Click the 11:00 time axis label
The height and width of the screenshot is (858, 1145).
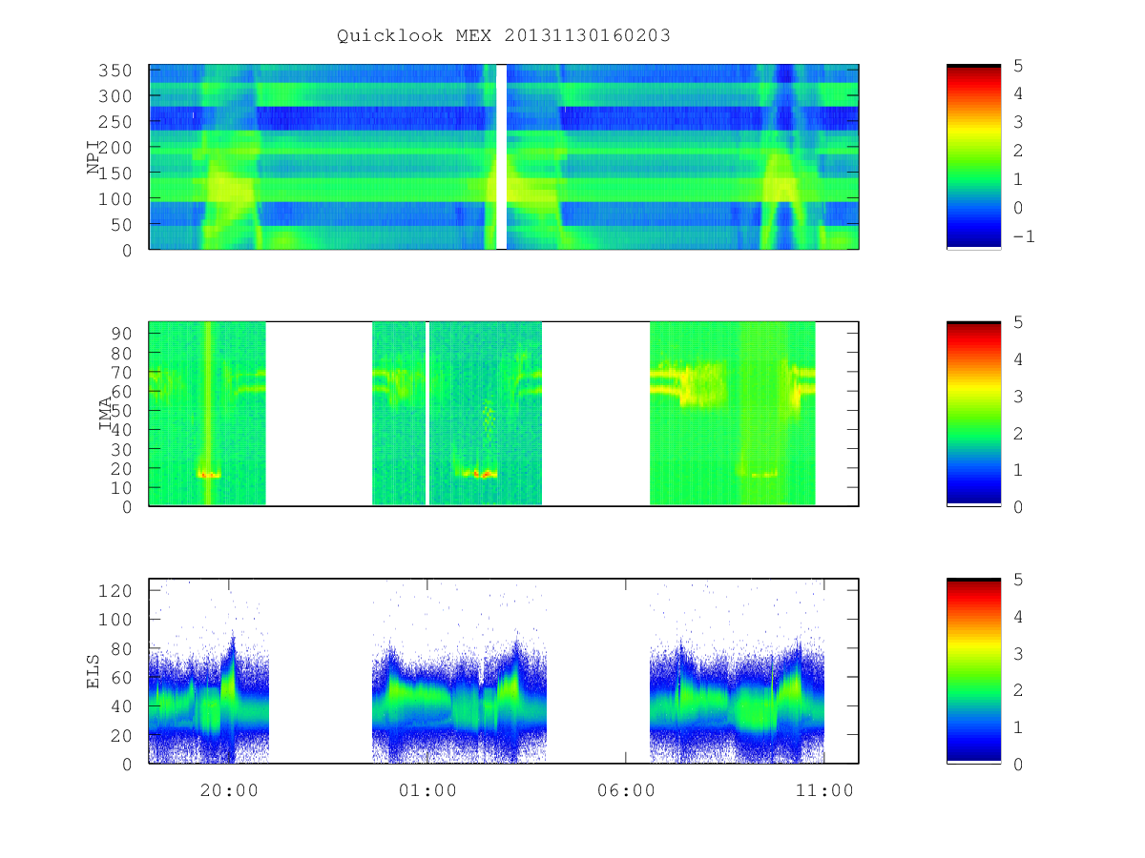pos(824,790)
